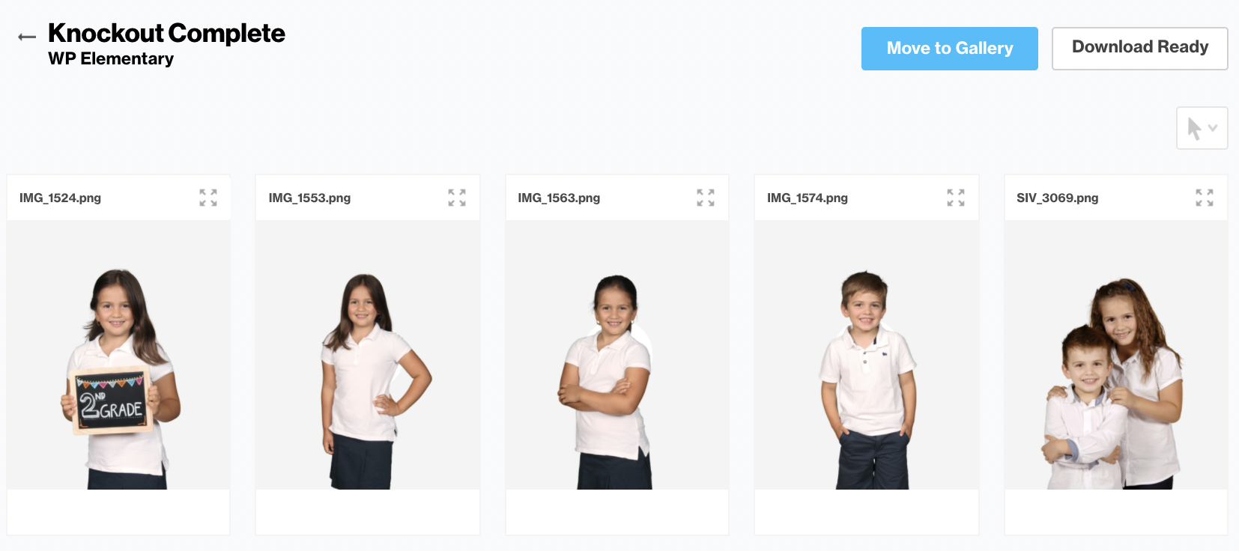Expand SIV_3069.png to fullscreen view
Viewport: 1239px width, 551px height.
1205,198
